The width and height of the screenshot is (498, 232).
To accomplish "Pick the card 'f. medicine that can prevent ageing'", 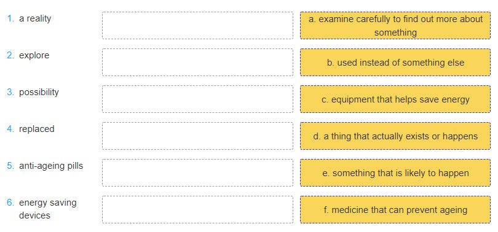I will (x=395, y=209).
